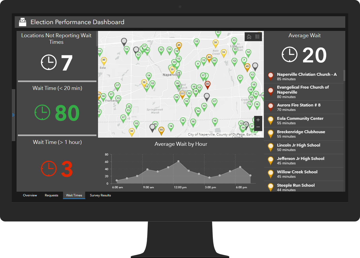Screen dimensions: 360x258
Task: Zoom out on the map
Action: click(x=258, y=127)
